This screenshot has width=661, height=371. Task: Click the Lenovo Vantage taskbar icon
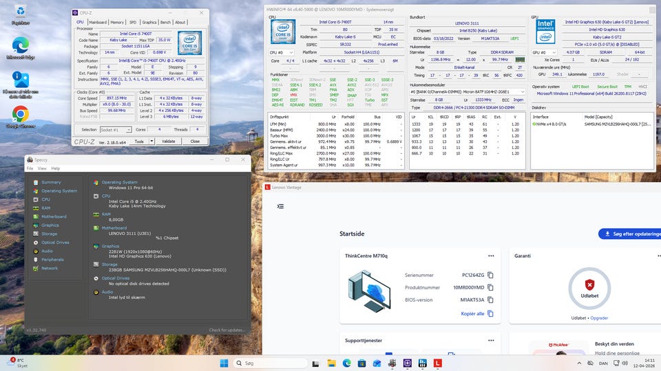[437, 362]
